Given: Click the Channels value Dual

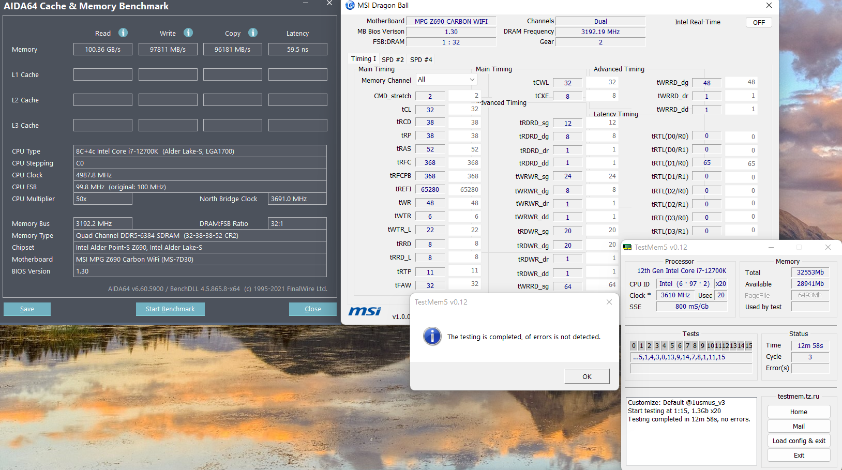Looking at the screenshot, I should click(600, 21).
